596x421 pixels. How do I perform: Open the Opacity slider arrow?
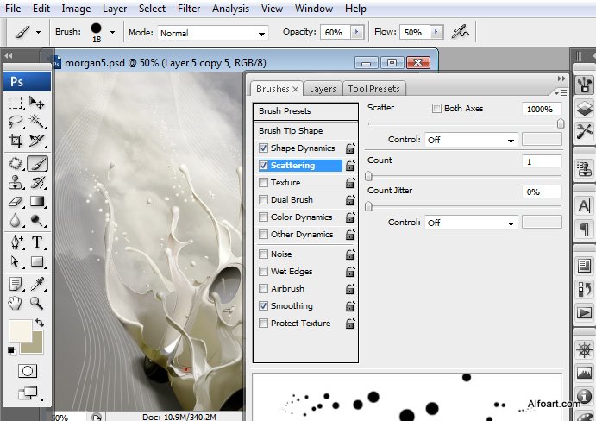click(355, 33)
